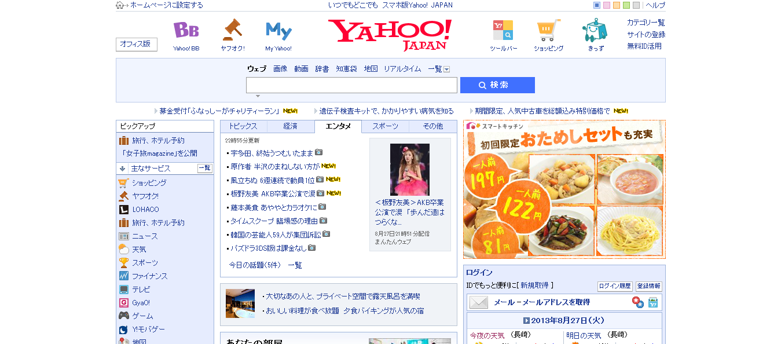Open the ツールバー (toolbar) icon
781x344 pixels.
click(503, 30)
